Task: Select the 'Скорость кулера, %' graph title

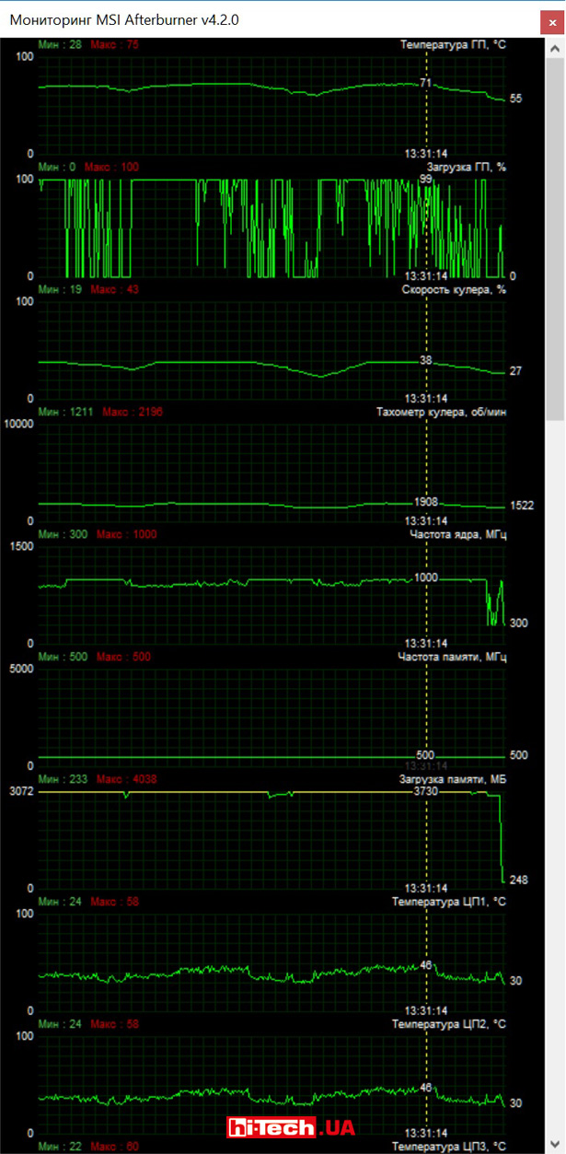Action: pos(454,289)
